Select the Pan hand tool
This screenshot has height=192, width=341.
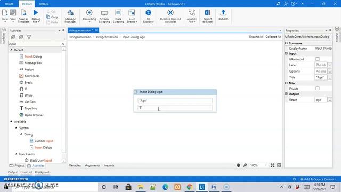(238, 165)
